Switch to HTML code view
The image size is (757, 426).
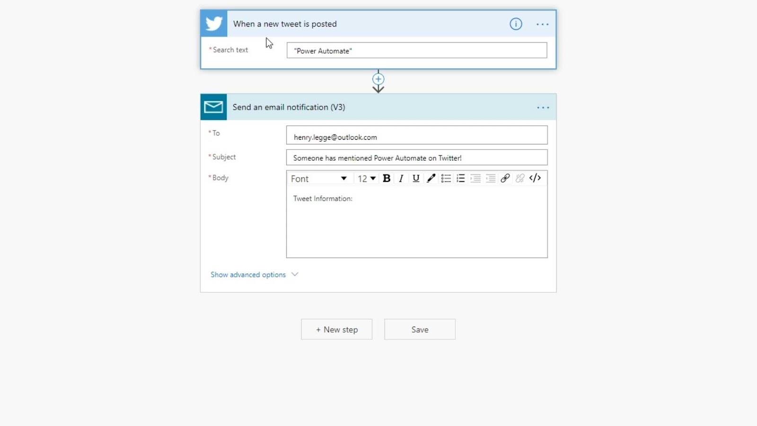click(535, 178)
